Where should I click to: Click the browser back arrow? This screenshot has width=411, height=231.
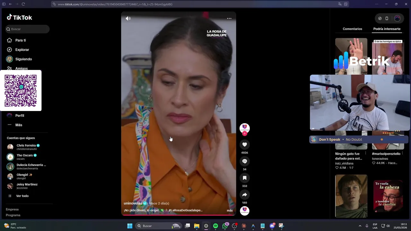pos(10,4)
